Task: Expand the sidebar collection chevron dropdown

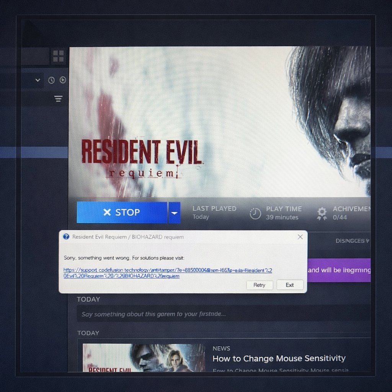Action: (38, 80)
